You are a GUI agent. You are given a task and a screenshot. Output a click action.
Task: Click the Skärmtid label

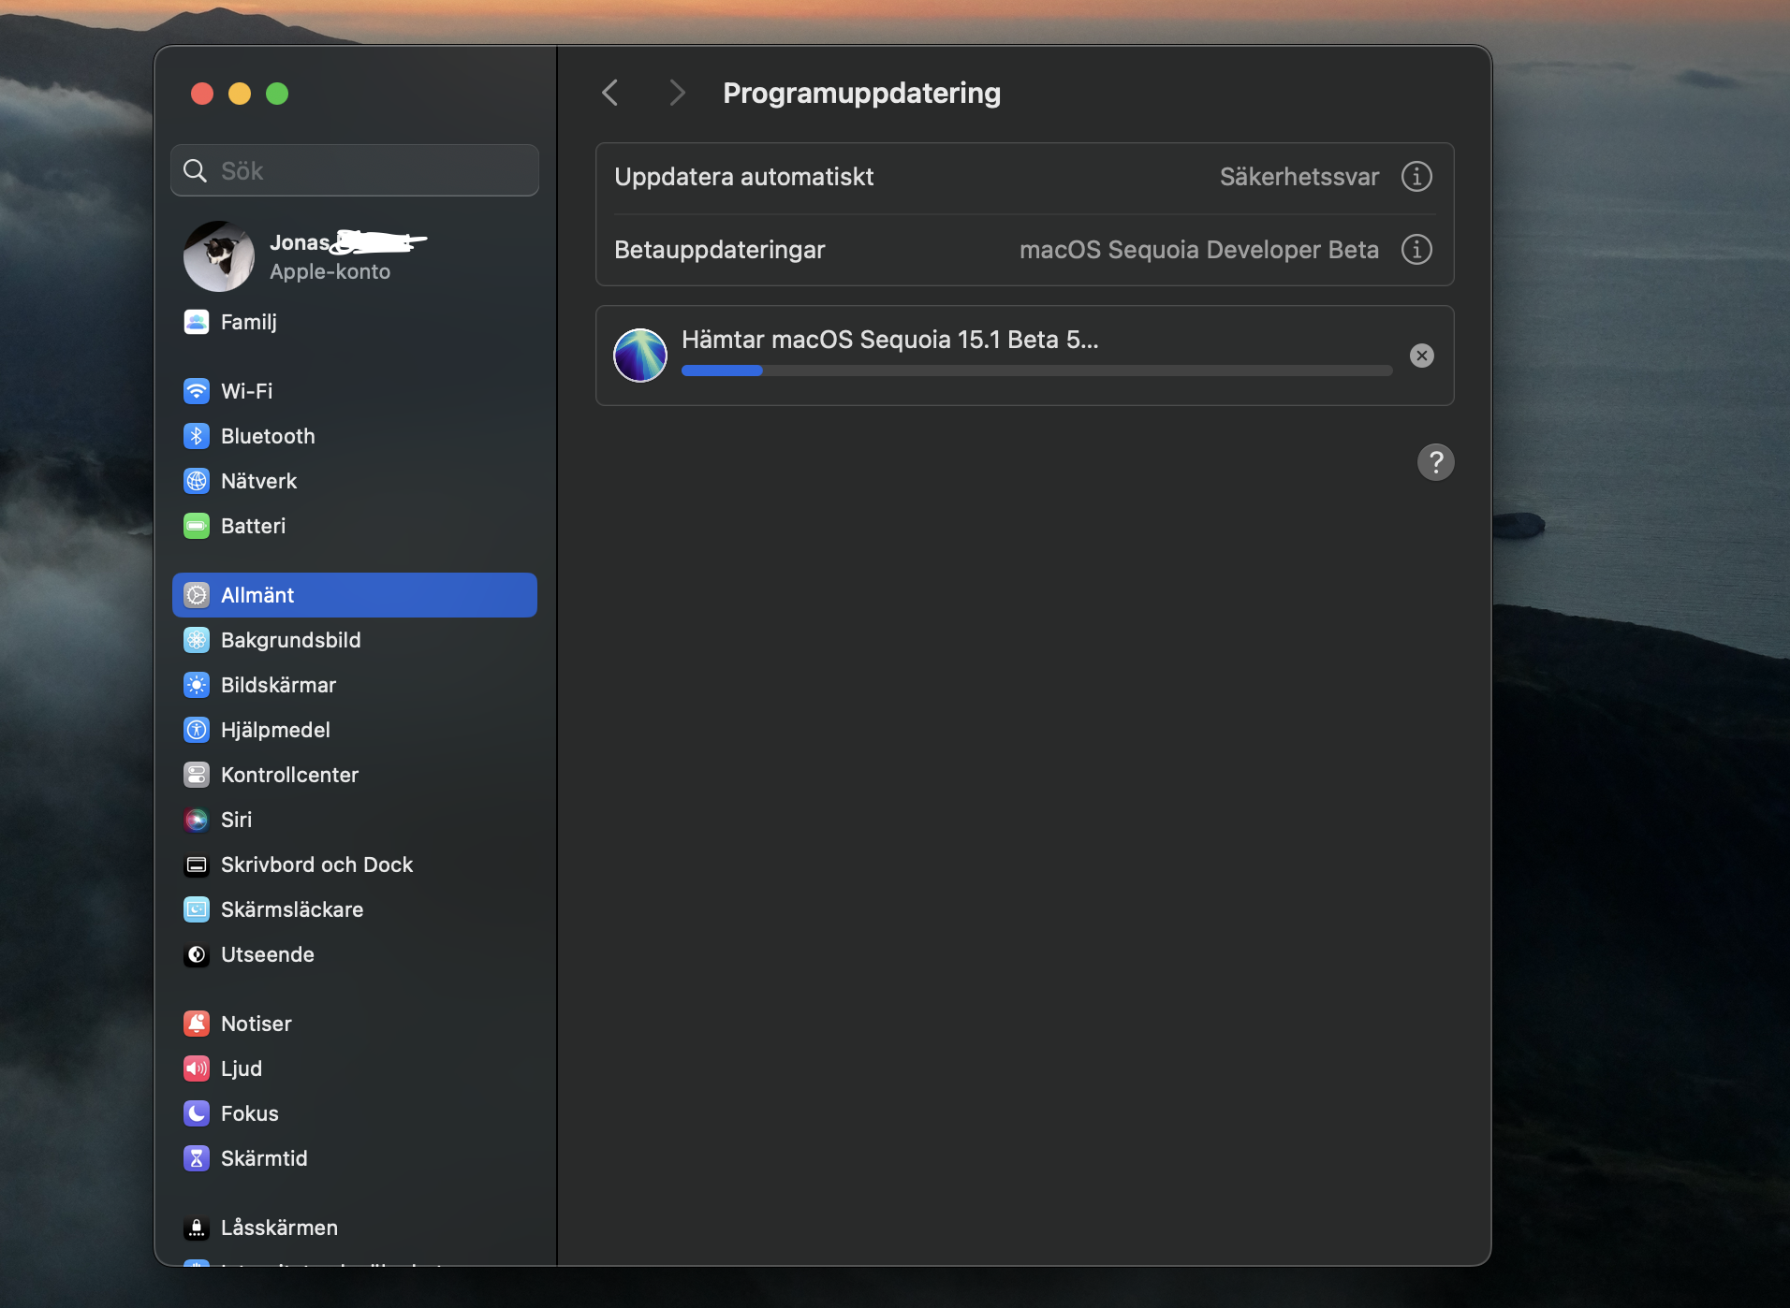[264, 1158]
